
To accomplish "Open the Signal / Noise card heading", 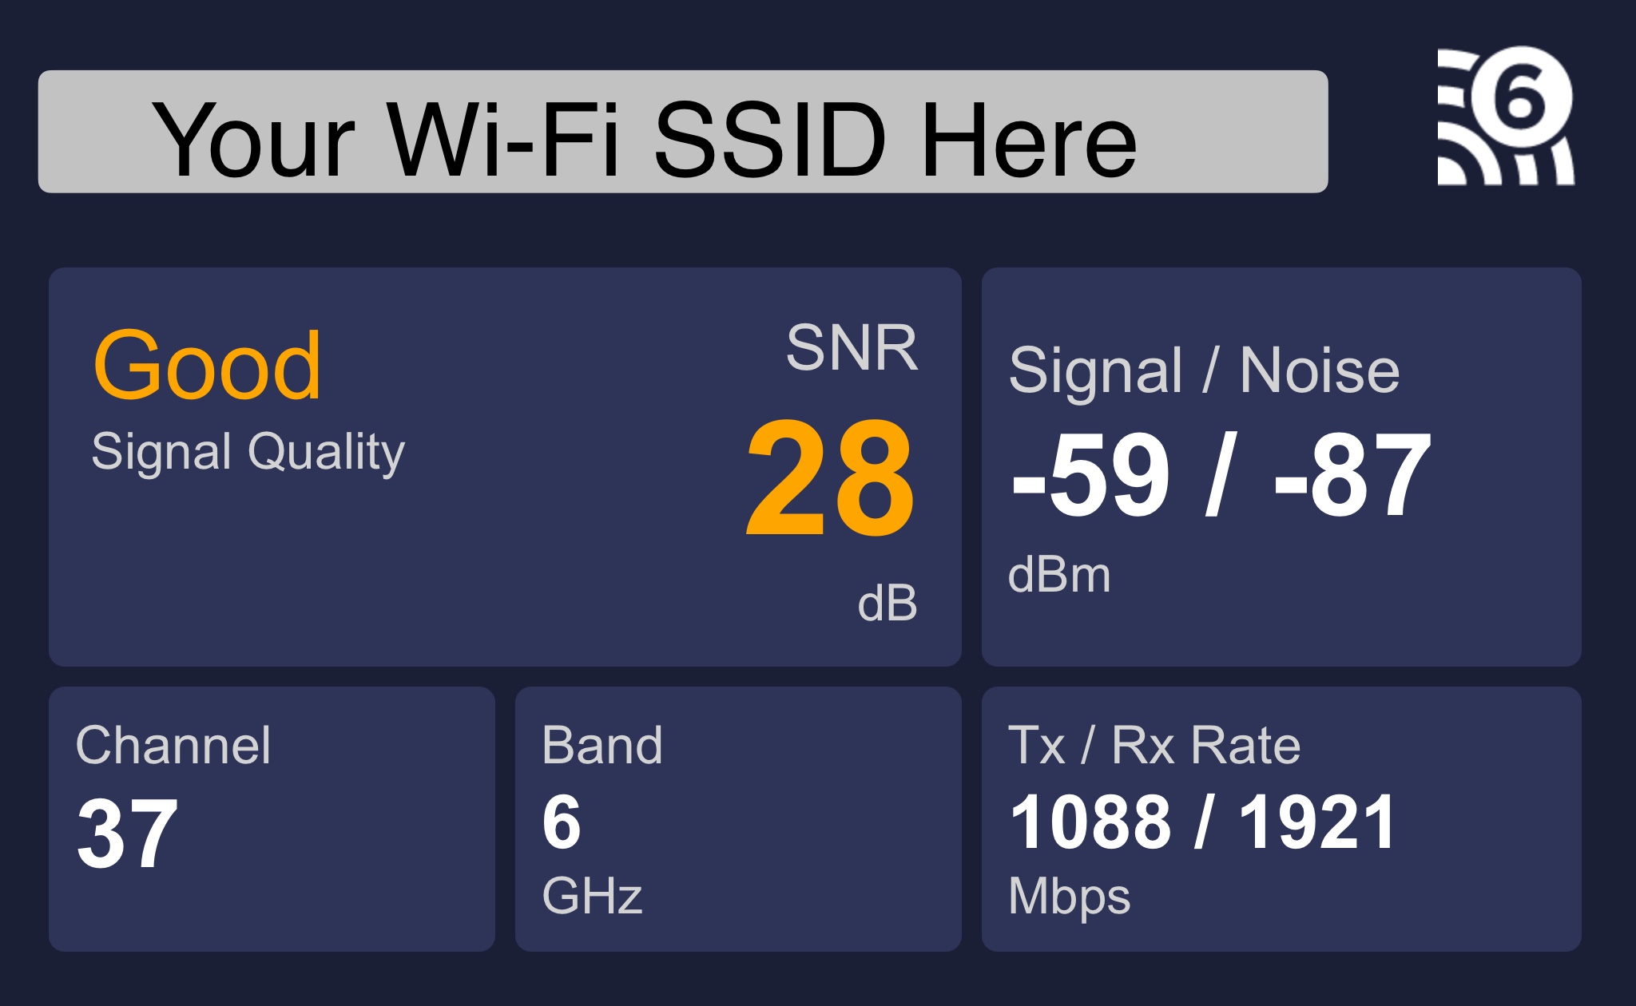I will click(x=1204, y=370).
